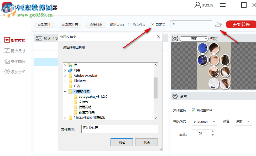Switch to the 美化图片 beautify tool
The image size is (256, 156).
tap(15, 61)
